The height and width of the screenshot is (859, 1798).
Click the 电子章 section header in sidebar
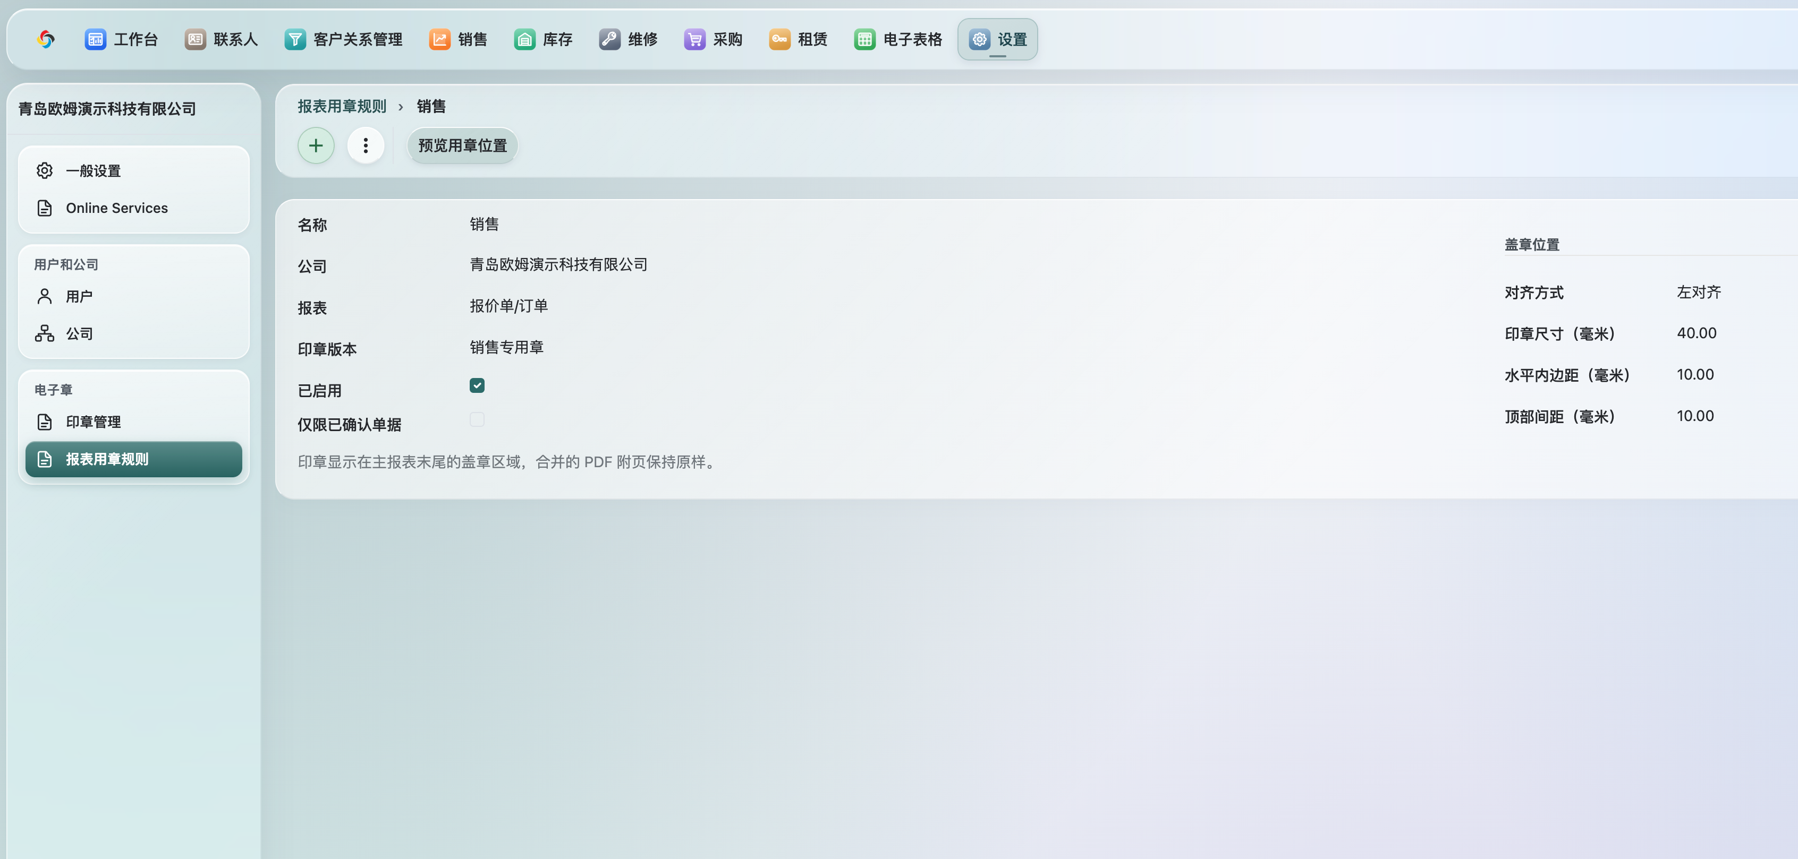coord(54,390)
